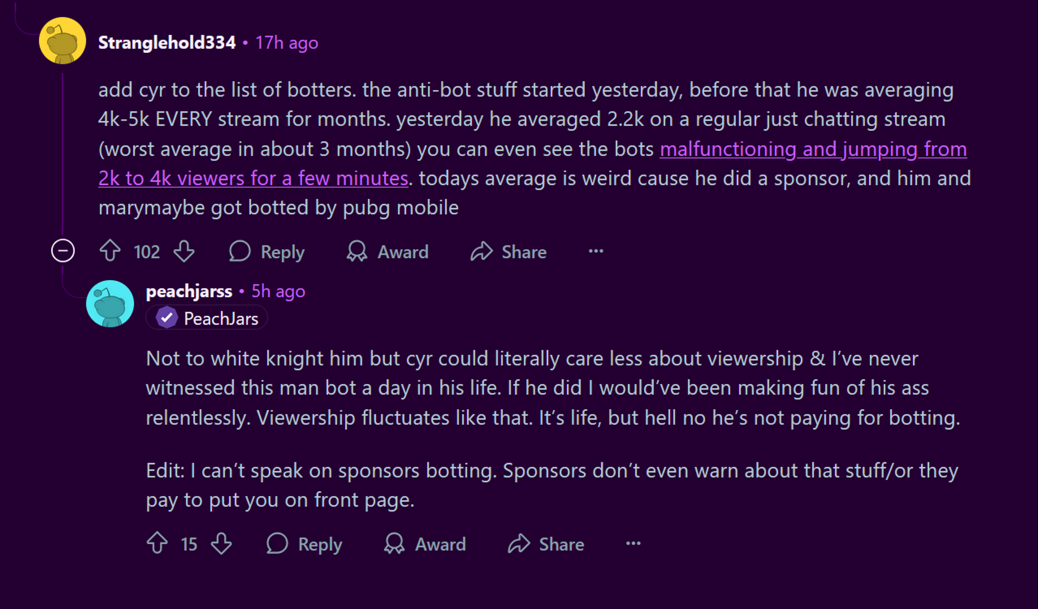1038x609 pixels.
Task: Click peachjarss's teal avatar
Action: pyautogui.click(x=110, y=304)
